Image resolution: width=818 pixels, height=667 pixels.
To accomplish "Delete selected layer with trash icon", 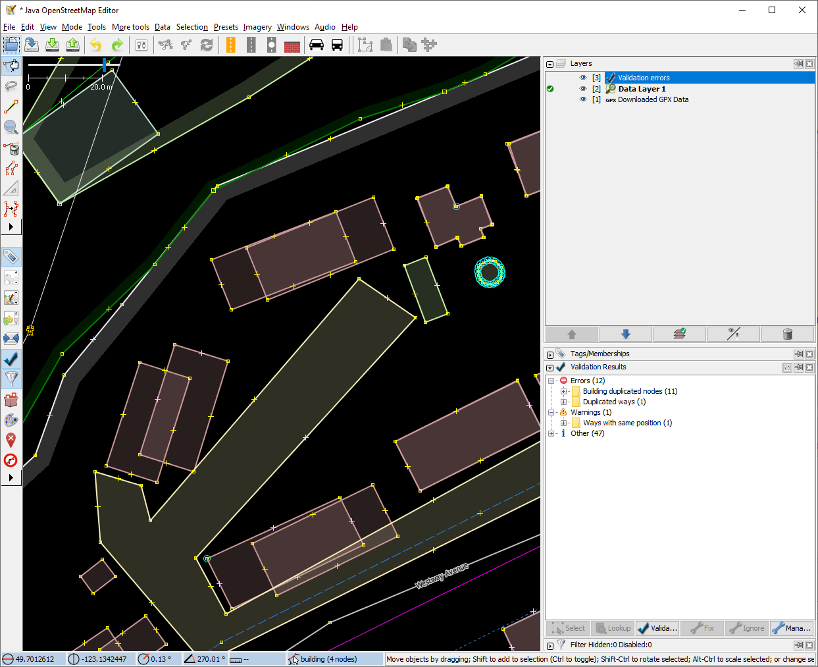I will [787, 334].
